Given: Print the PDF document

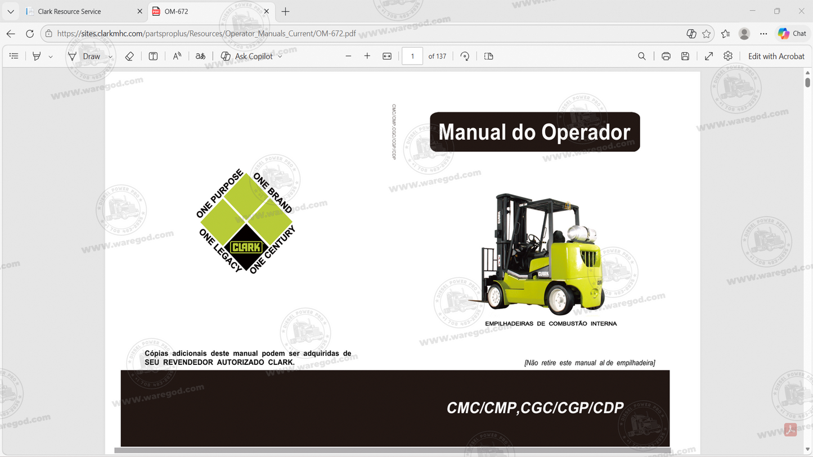Looking at the screenshot, I should [x=666, y=56].
